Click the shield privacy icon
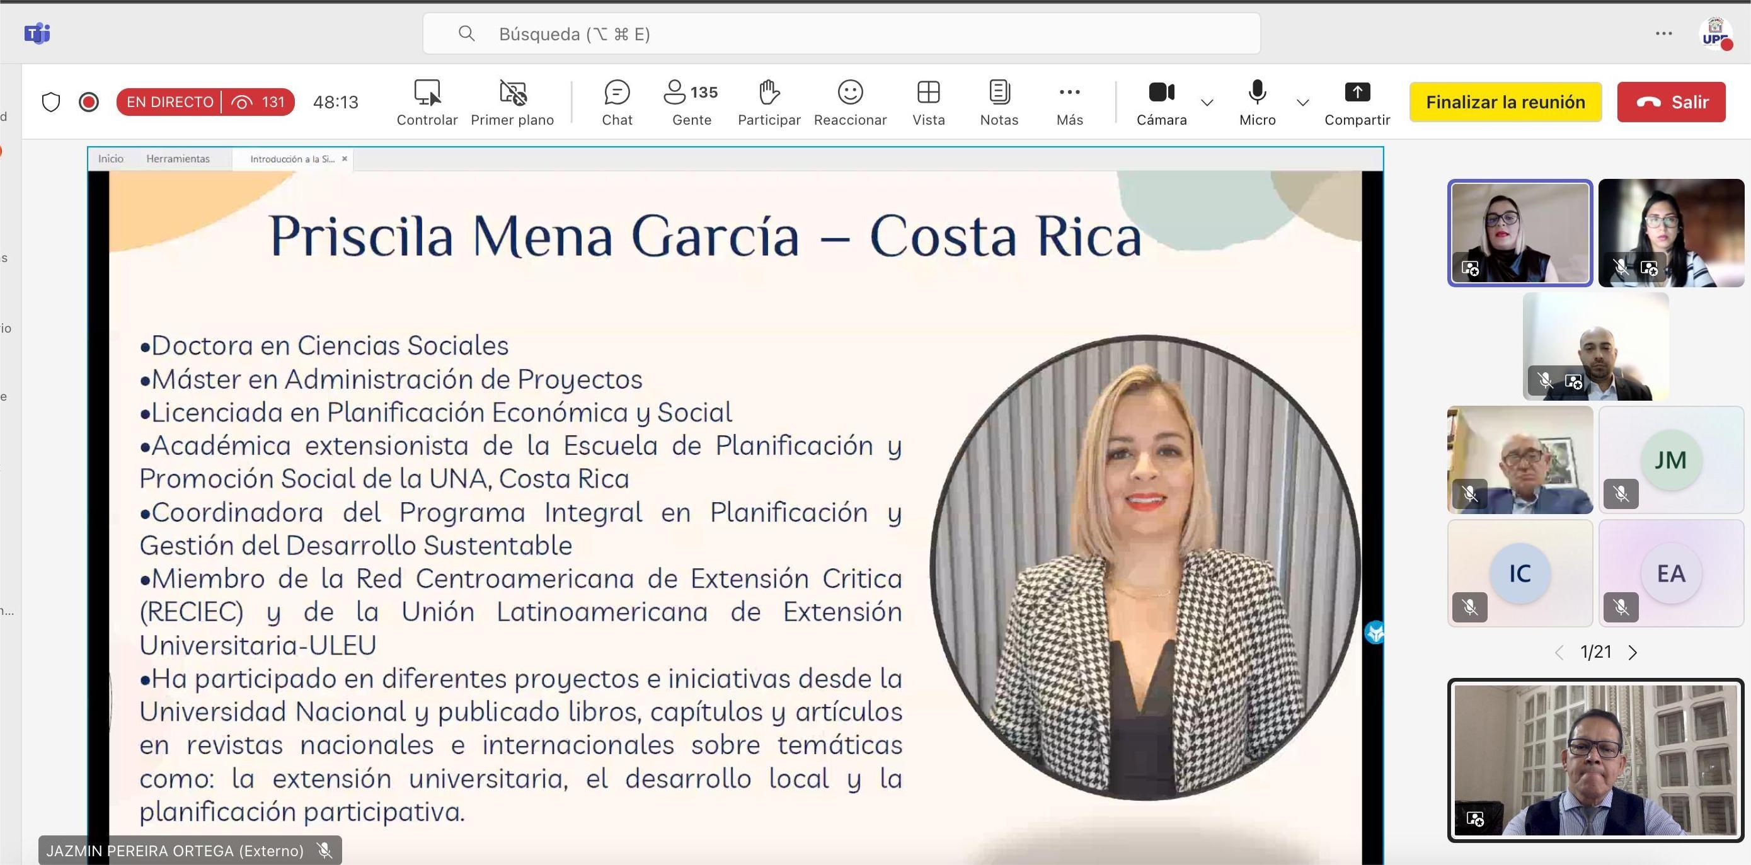The image size is (1751, 865). coord(51,102)
